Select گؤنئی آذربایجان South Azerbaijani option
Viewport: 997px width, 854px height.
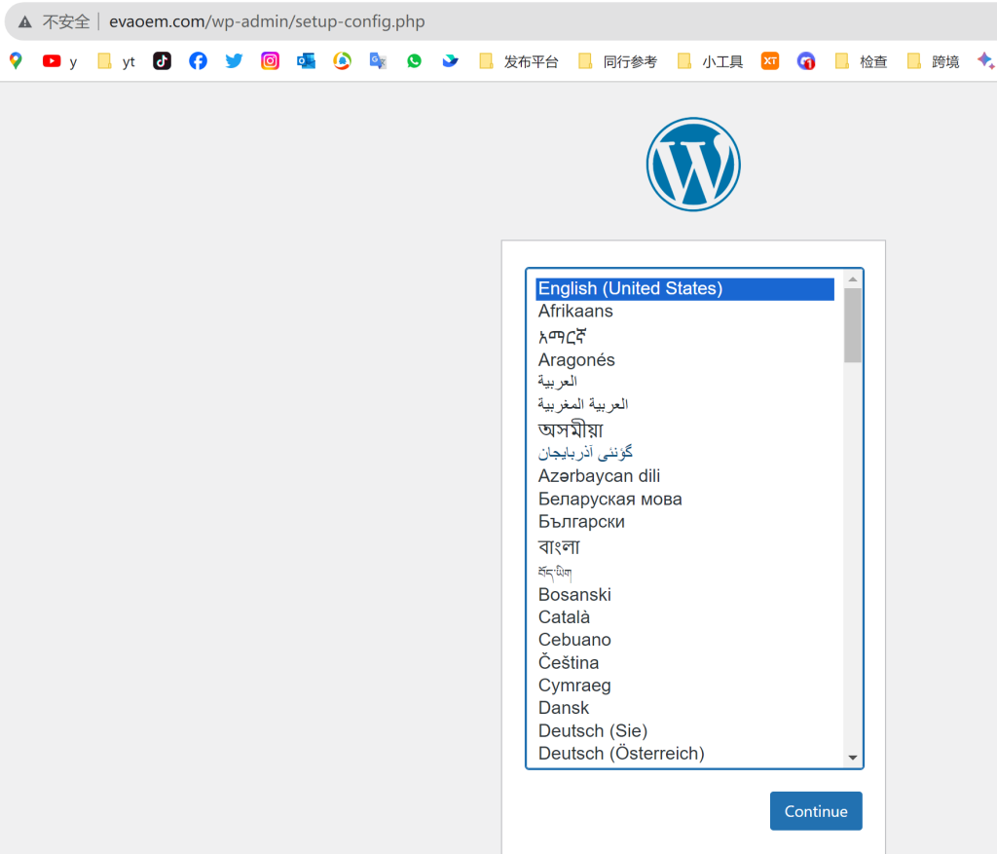684,453
